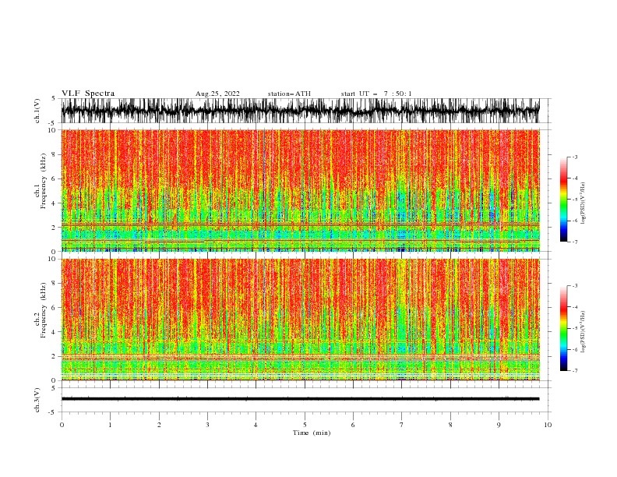The width and height of the screenshot is (617, 477).
Task: Click the ch.1 color bar "log(PSD)" label
Action: (x=584, y=203)
